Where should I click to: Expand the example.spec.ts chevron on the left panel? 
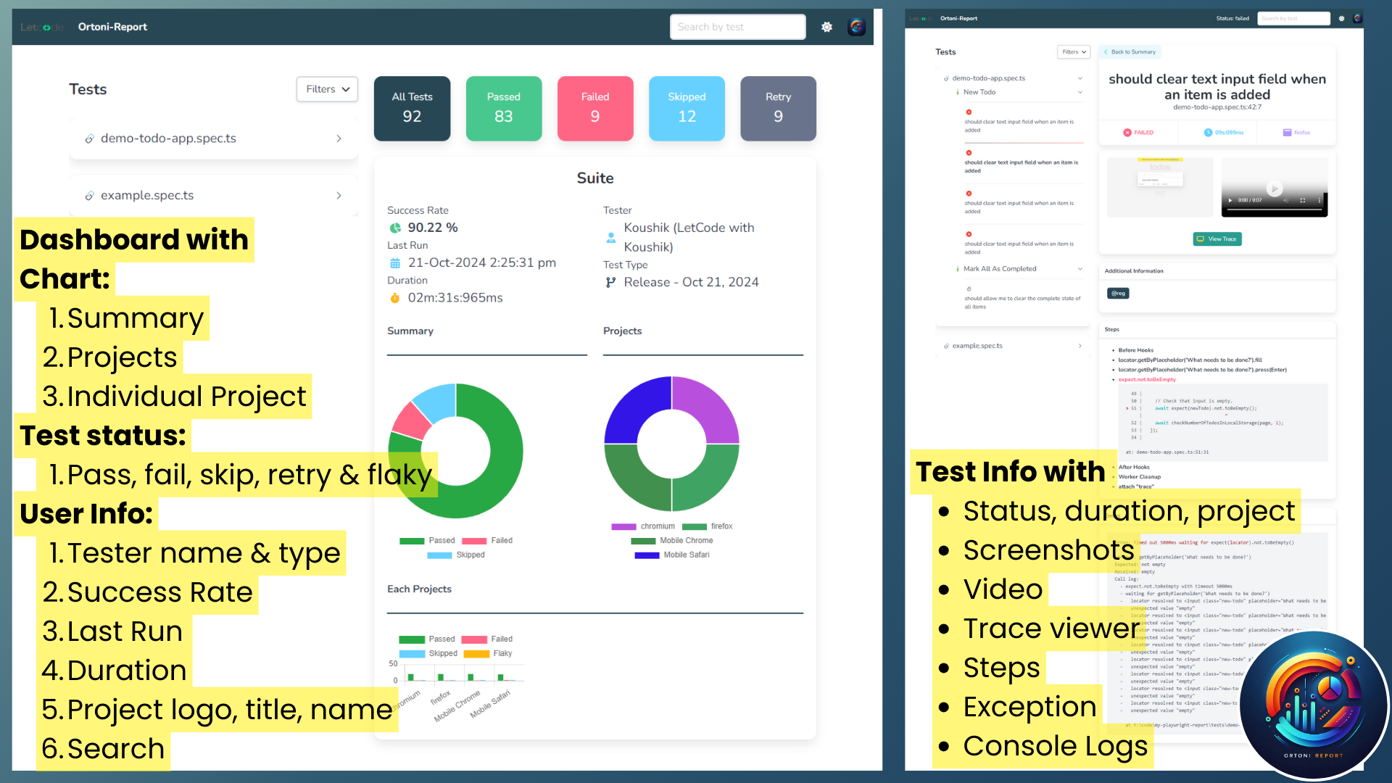point(339,196)
